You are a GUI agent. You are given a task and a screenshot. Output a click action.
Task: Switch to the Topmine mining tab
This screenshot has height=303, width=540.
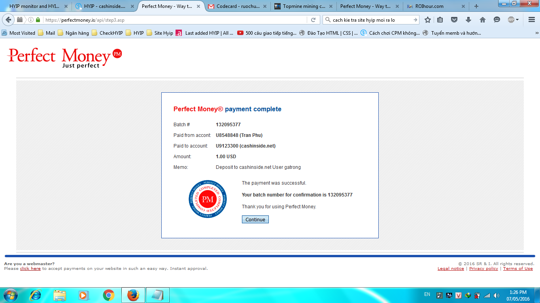coord(303,6)
